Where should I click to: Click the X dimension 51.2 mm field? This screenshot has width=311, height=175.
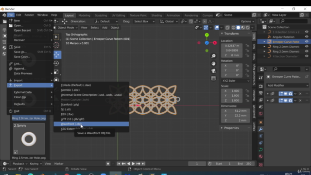[235, 111]
